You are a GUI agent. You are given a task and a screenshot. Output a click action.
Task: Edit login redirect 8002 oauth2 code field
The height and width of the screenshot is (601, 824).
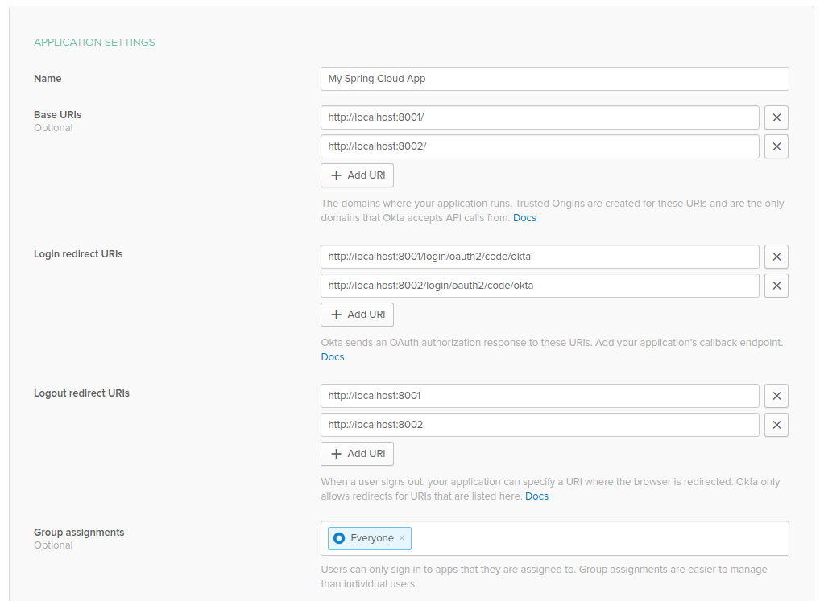point(540,286)
